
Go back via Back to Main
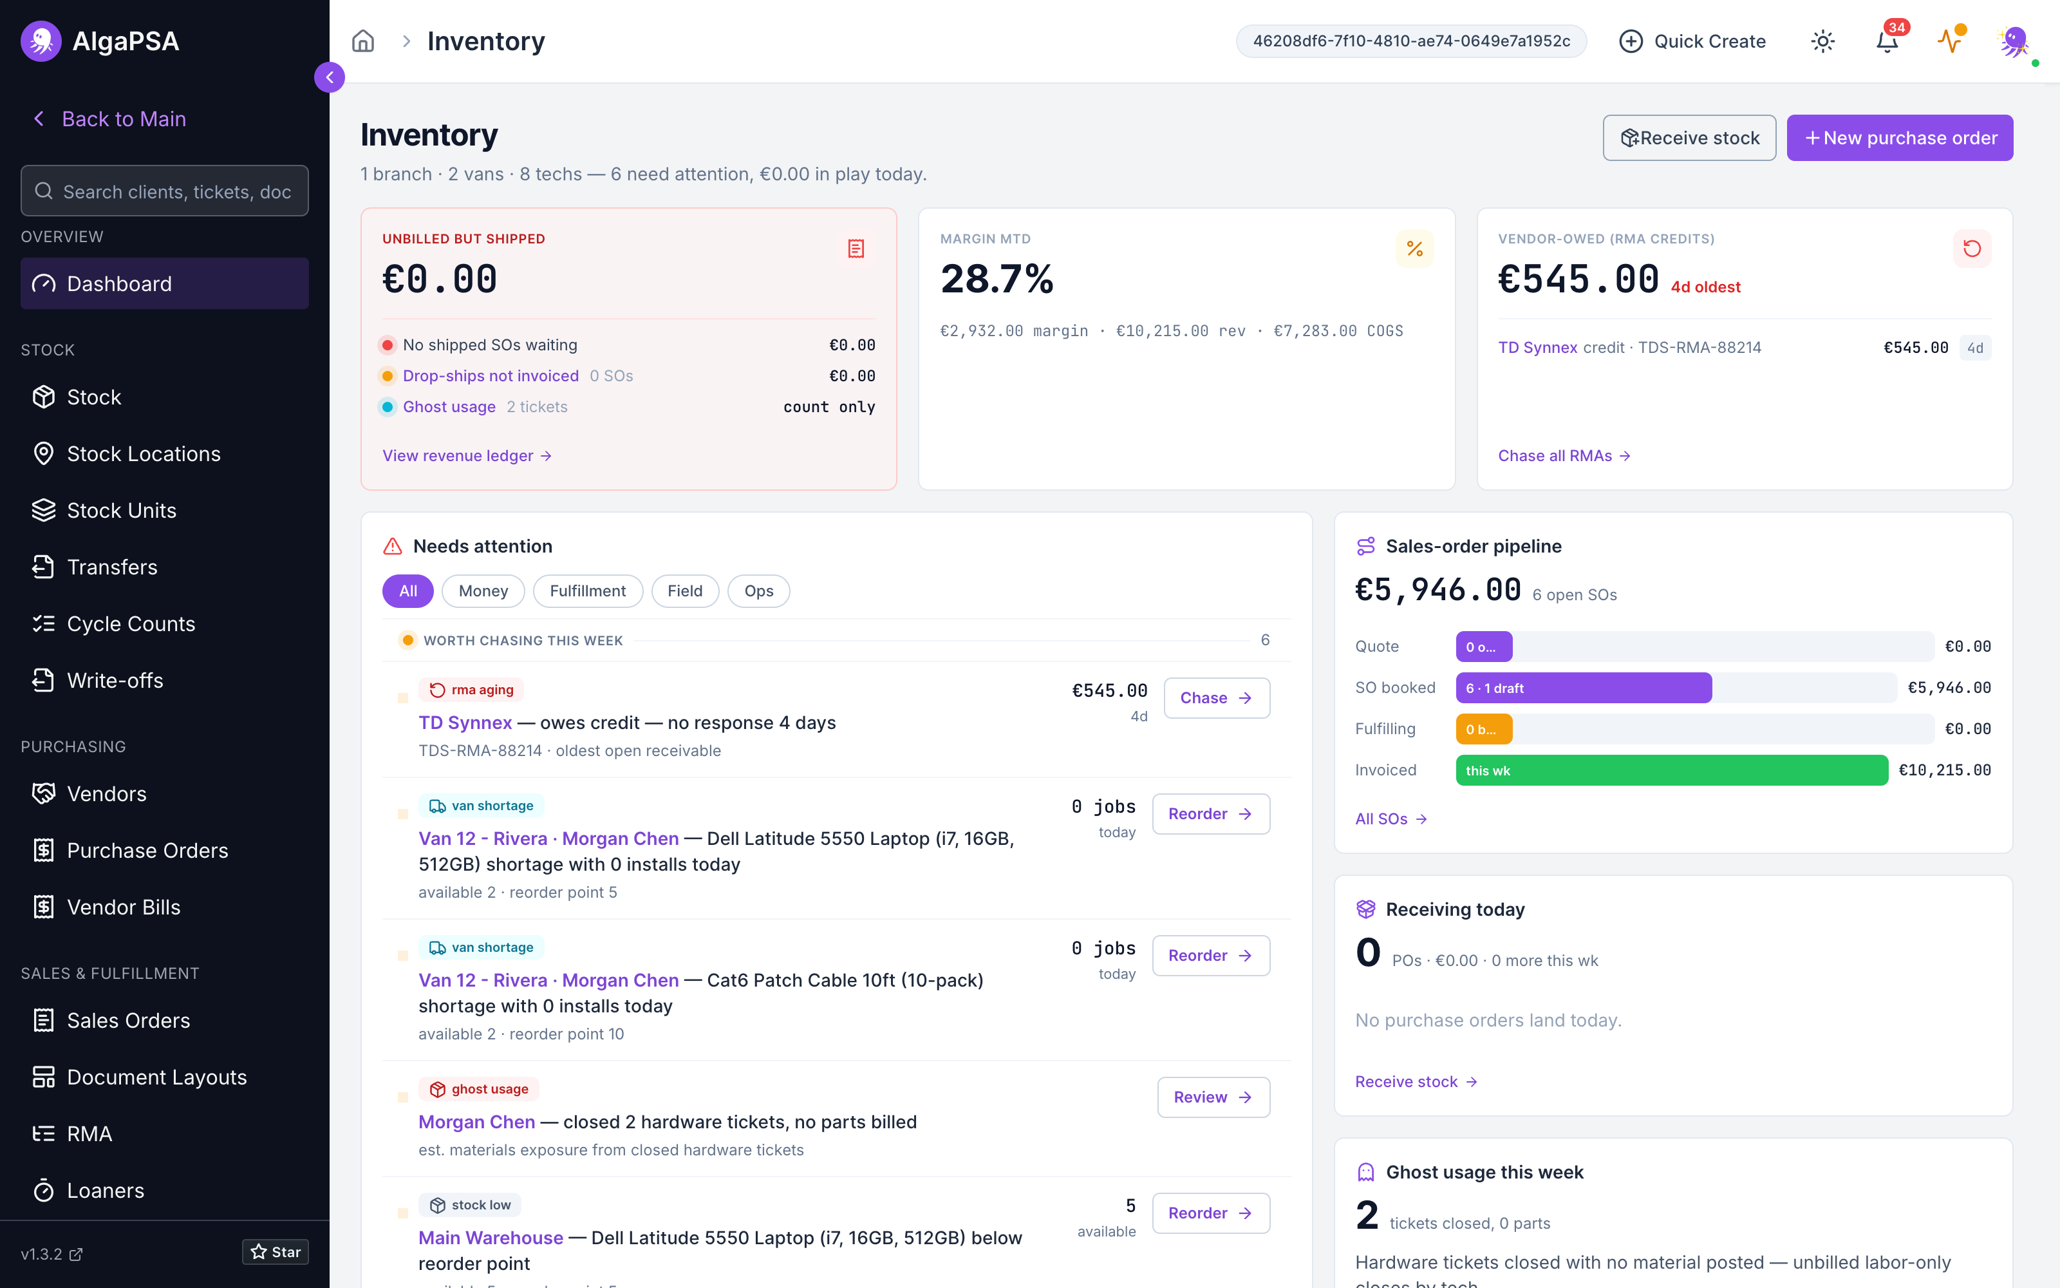[109, 118]
